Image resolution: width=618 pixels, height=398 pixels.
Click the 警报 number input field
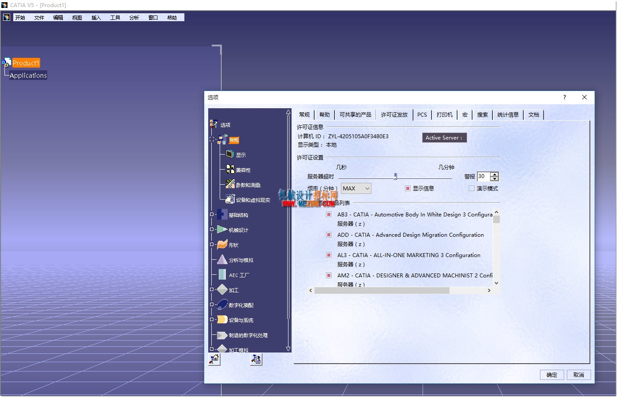coord(483,176)
